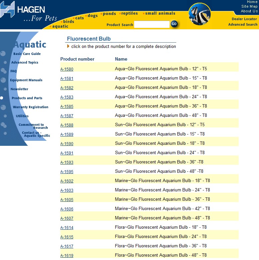Viewport: 259px width, 260px height.
Task: Open the Newsletter sidebar link
Action: (19, 89)
